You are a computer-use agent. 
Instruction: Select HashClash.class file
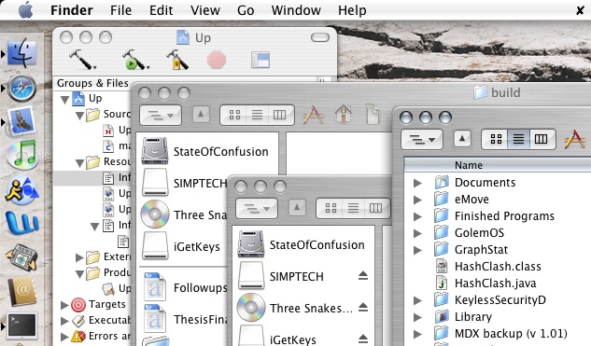pyautogui.click(x=498, y=267)
